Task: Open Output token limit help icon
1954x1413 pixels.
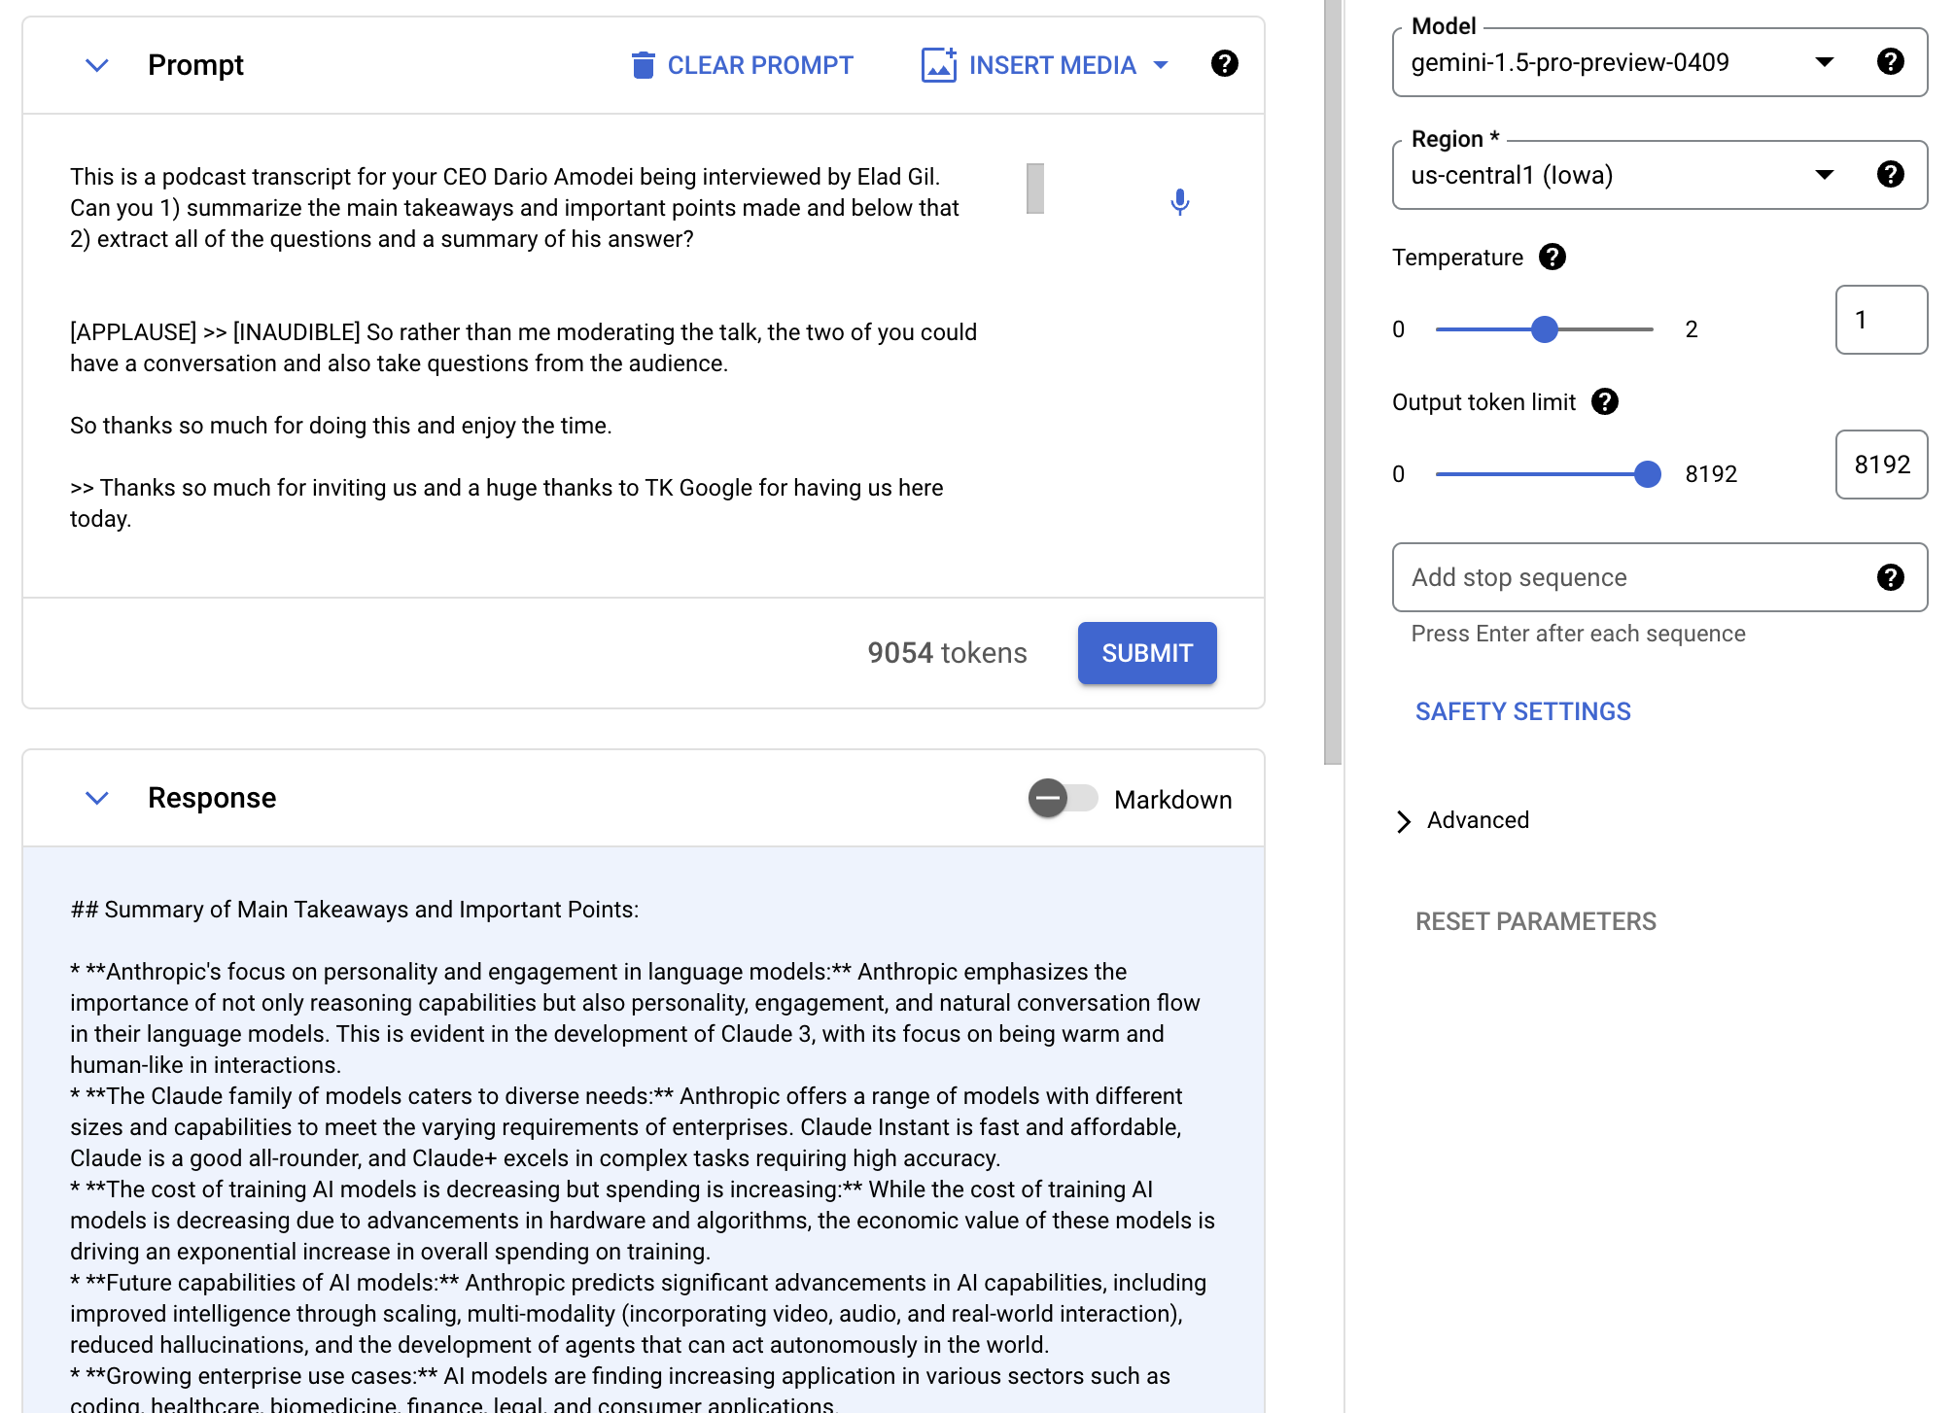Action: tap(1605, 402)
